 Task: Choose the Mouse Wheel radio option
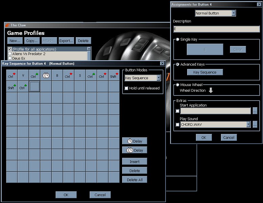[177, 85]
